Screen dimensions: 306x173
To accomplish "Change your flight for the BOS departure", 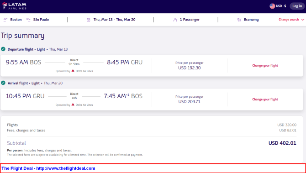I will point(265,66).
